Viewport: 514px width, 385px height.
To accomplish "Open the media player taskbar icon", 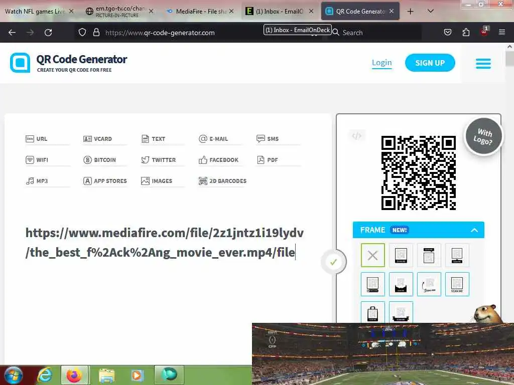I will tap(137, 375).
